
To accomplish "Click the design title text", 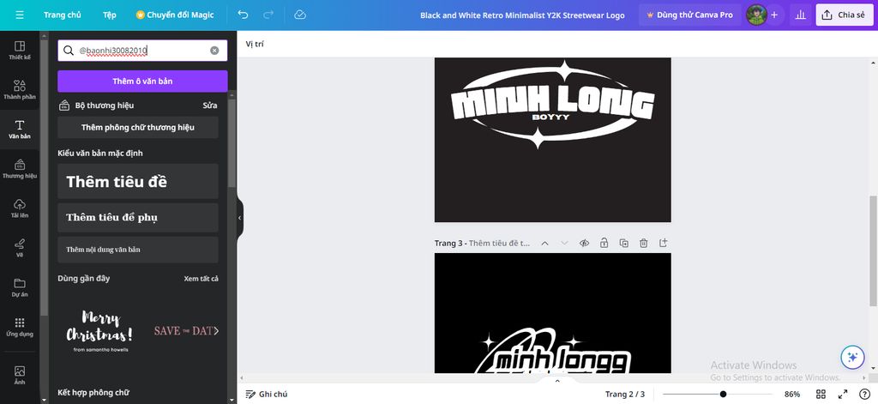I will pos(522,15).
